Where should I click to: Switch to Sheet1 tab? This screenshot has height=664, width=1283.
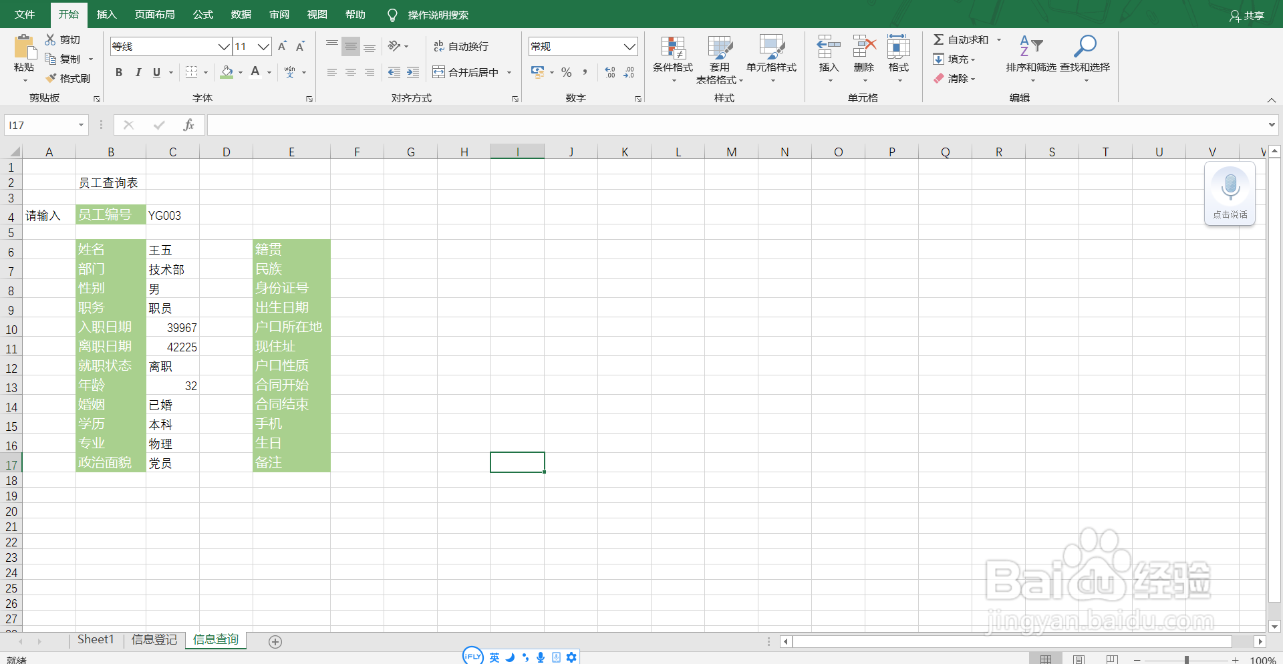point(96,640)
